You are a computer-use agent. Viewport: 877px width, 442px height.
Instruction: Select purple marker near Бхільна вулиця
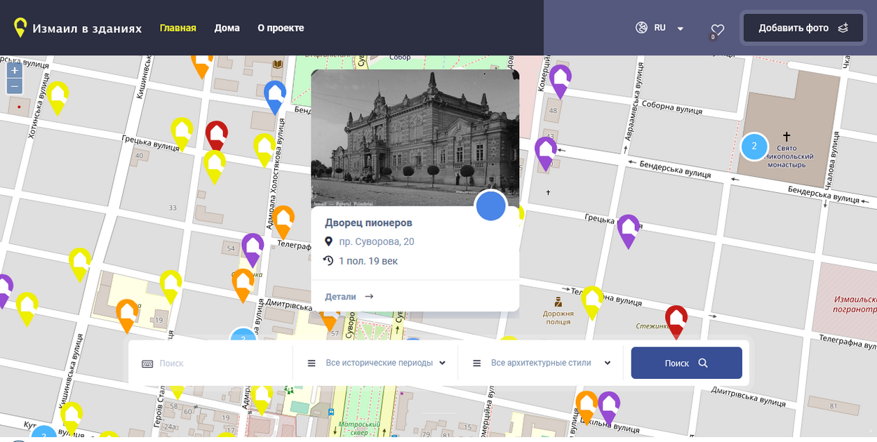pos(608,408)
